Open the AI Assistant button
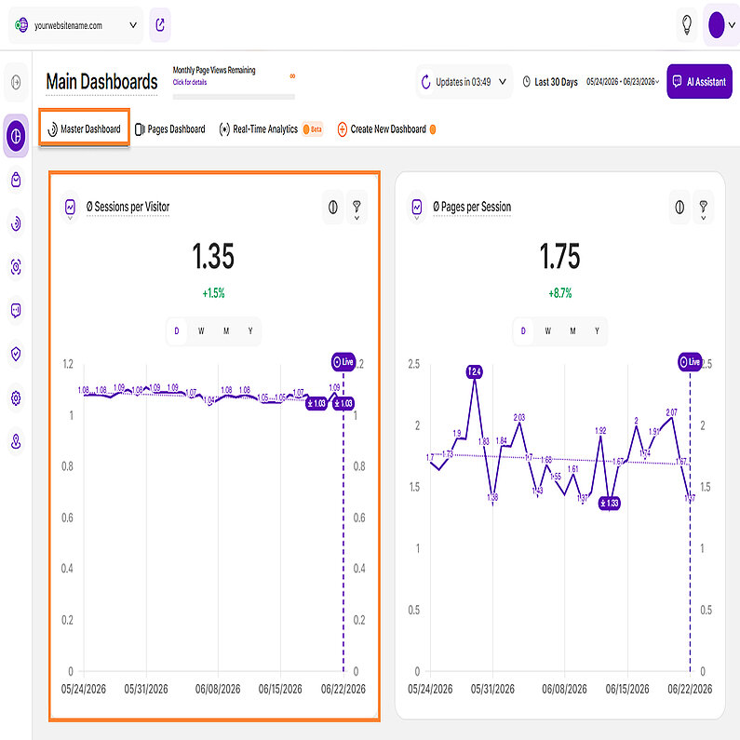Viewport: 740px width, 740px height. coord(699,82)
